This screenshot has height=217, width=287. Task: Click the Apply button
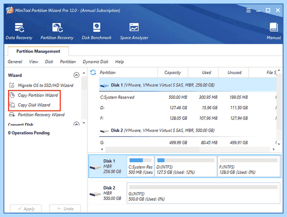pyautogui.click(x=26, y=208)
